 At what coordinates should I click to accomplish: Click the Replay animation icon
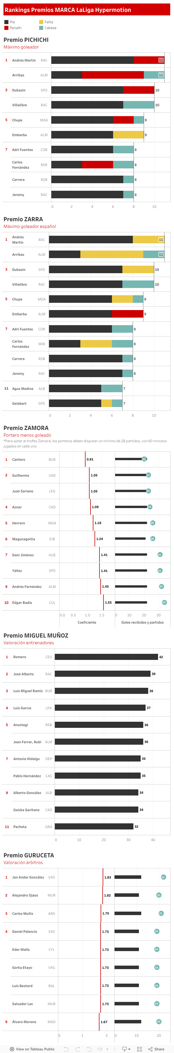[x=100, y=1049]
